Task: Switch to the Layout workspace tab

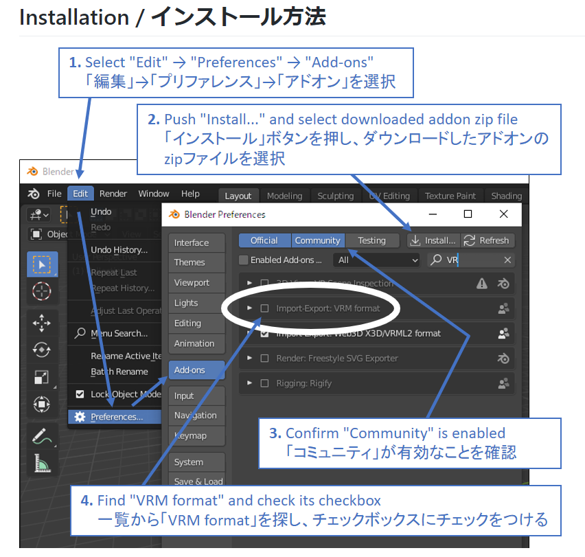Action: 238,196
